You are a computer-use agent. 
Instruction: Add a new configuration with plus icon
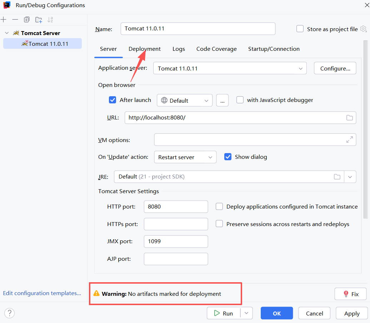[x=4, y=20]
